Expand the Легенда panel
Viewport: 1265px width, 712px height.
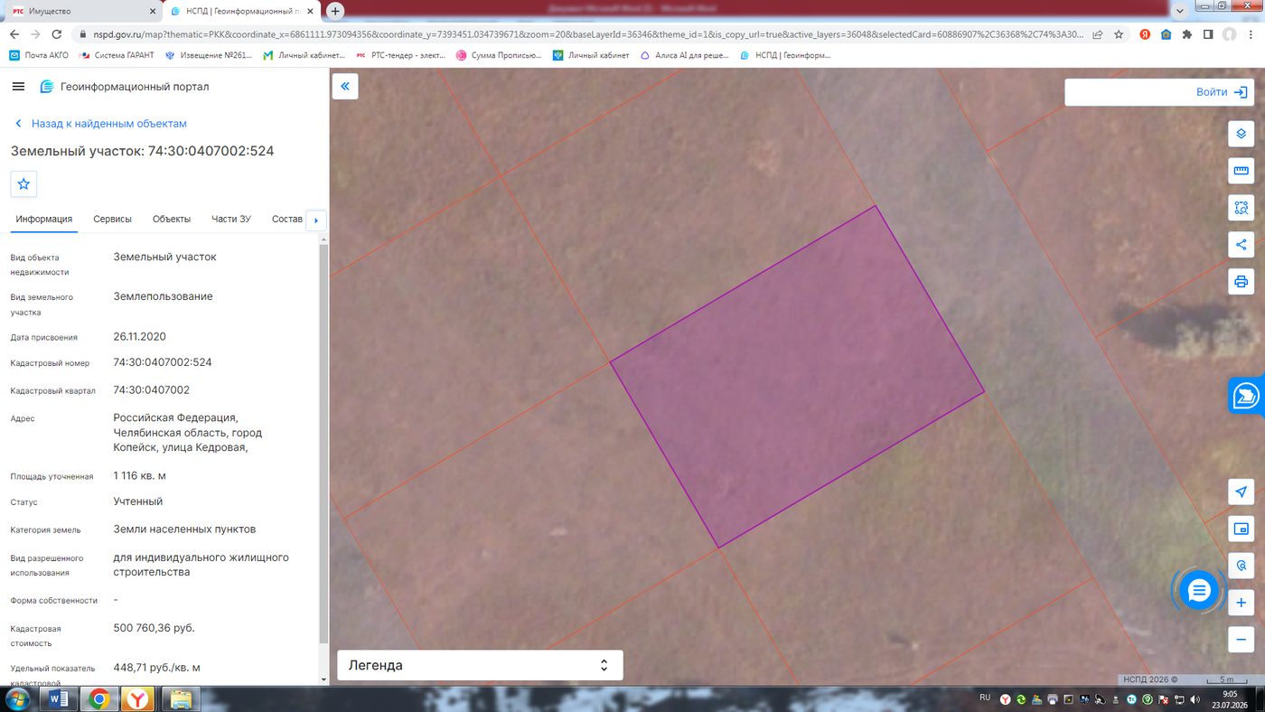(480, 665)
